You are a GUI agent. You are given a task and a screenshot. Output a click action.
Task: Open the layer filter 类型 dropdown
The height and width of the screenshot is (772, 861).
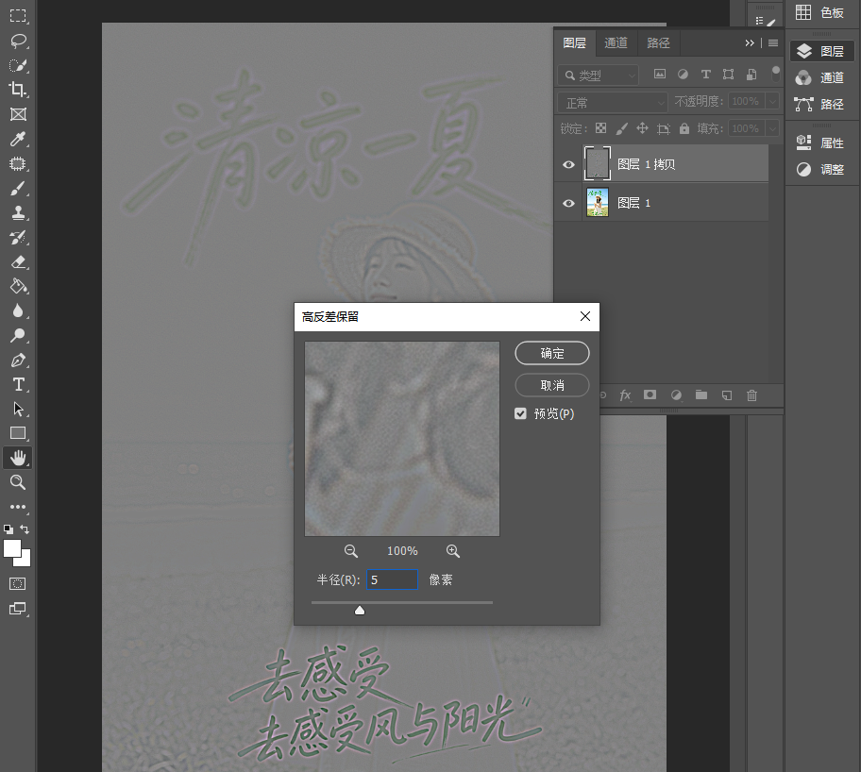(x=599, y=76)
